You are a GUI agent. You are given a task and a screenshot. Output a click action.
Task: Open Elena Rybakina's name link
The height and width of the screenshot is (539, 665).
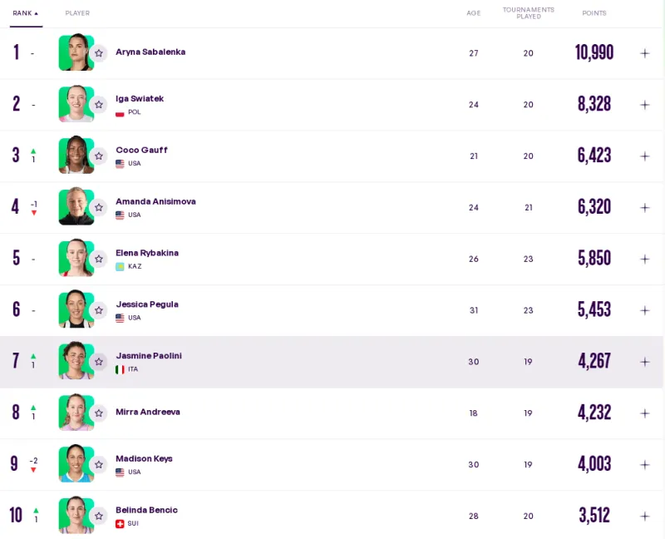(147, 253)
